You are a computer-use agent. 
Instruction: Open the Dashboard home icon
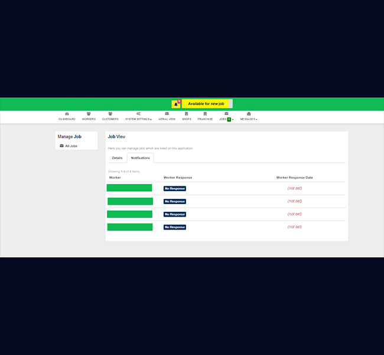pos(67,114)
